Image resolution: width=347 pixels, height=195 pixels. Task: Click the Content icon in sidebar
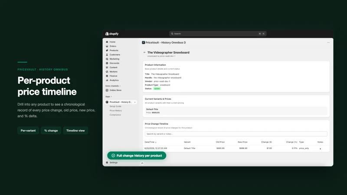click(x=107, y=68)
